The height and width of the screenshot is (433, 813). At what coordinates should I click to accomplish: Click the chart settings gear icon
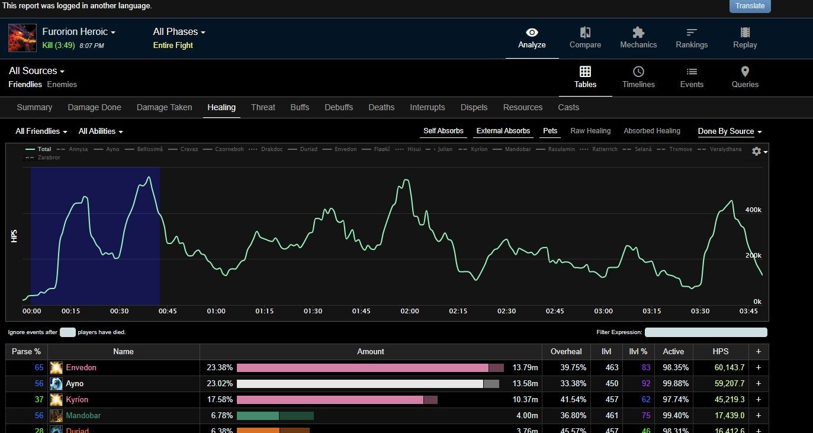756,152
